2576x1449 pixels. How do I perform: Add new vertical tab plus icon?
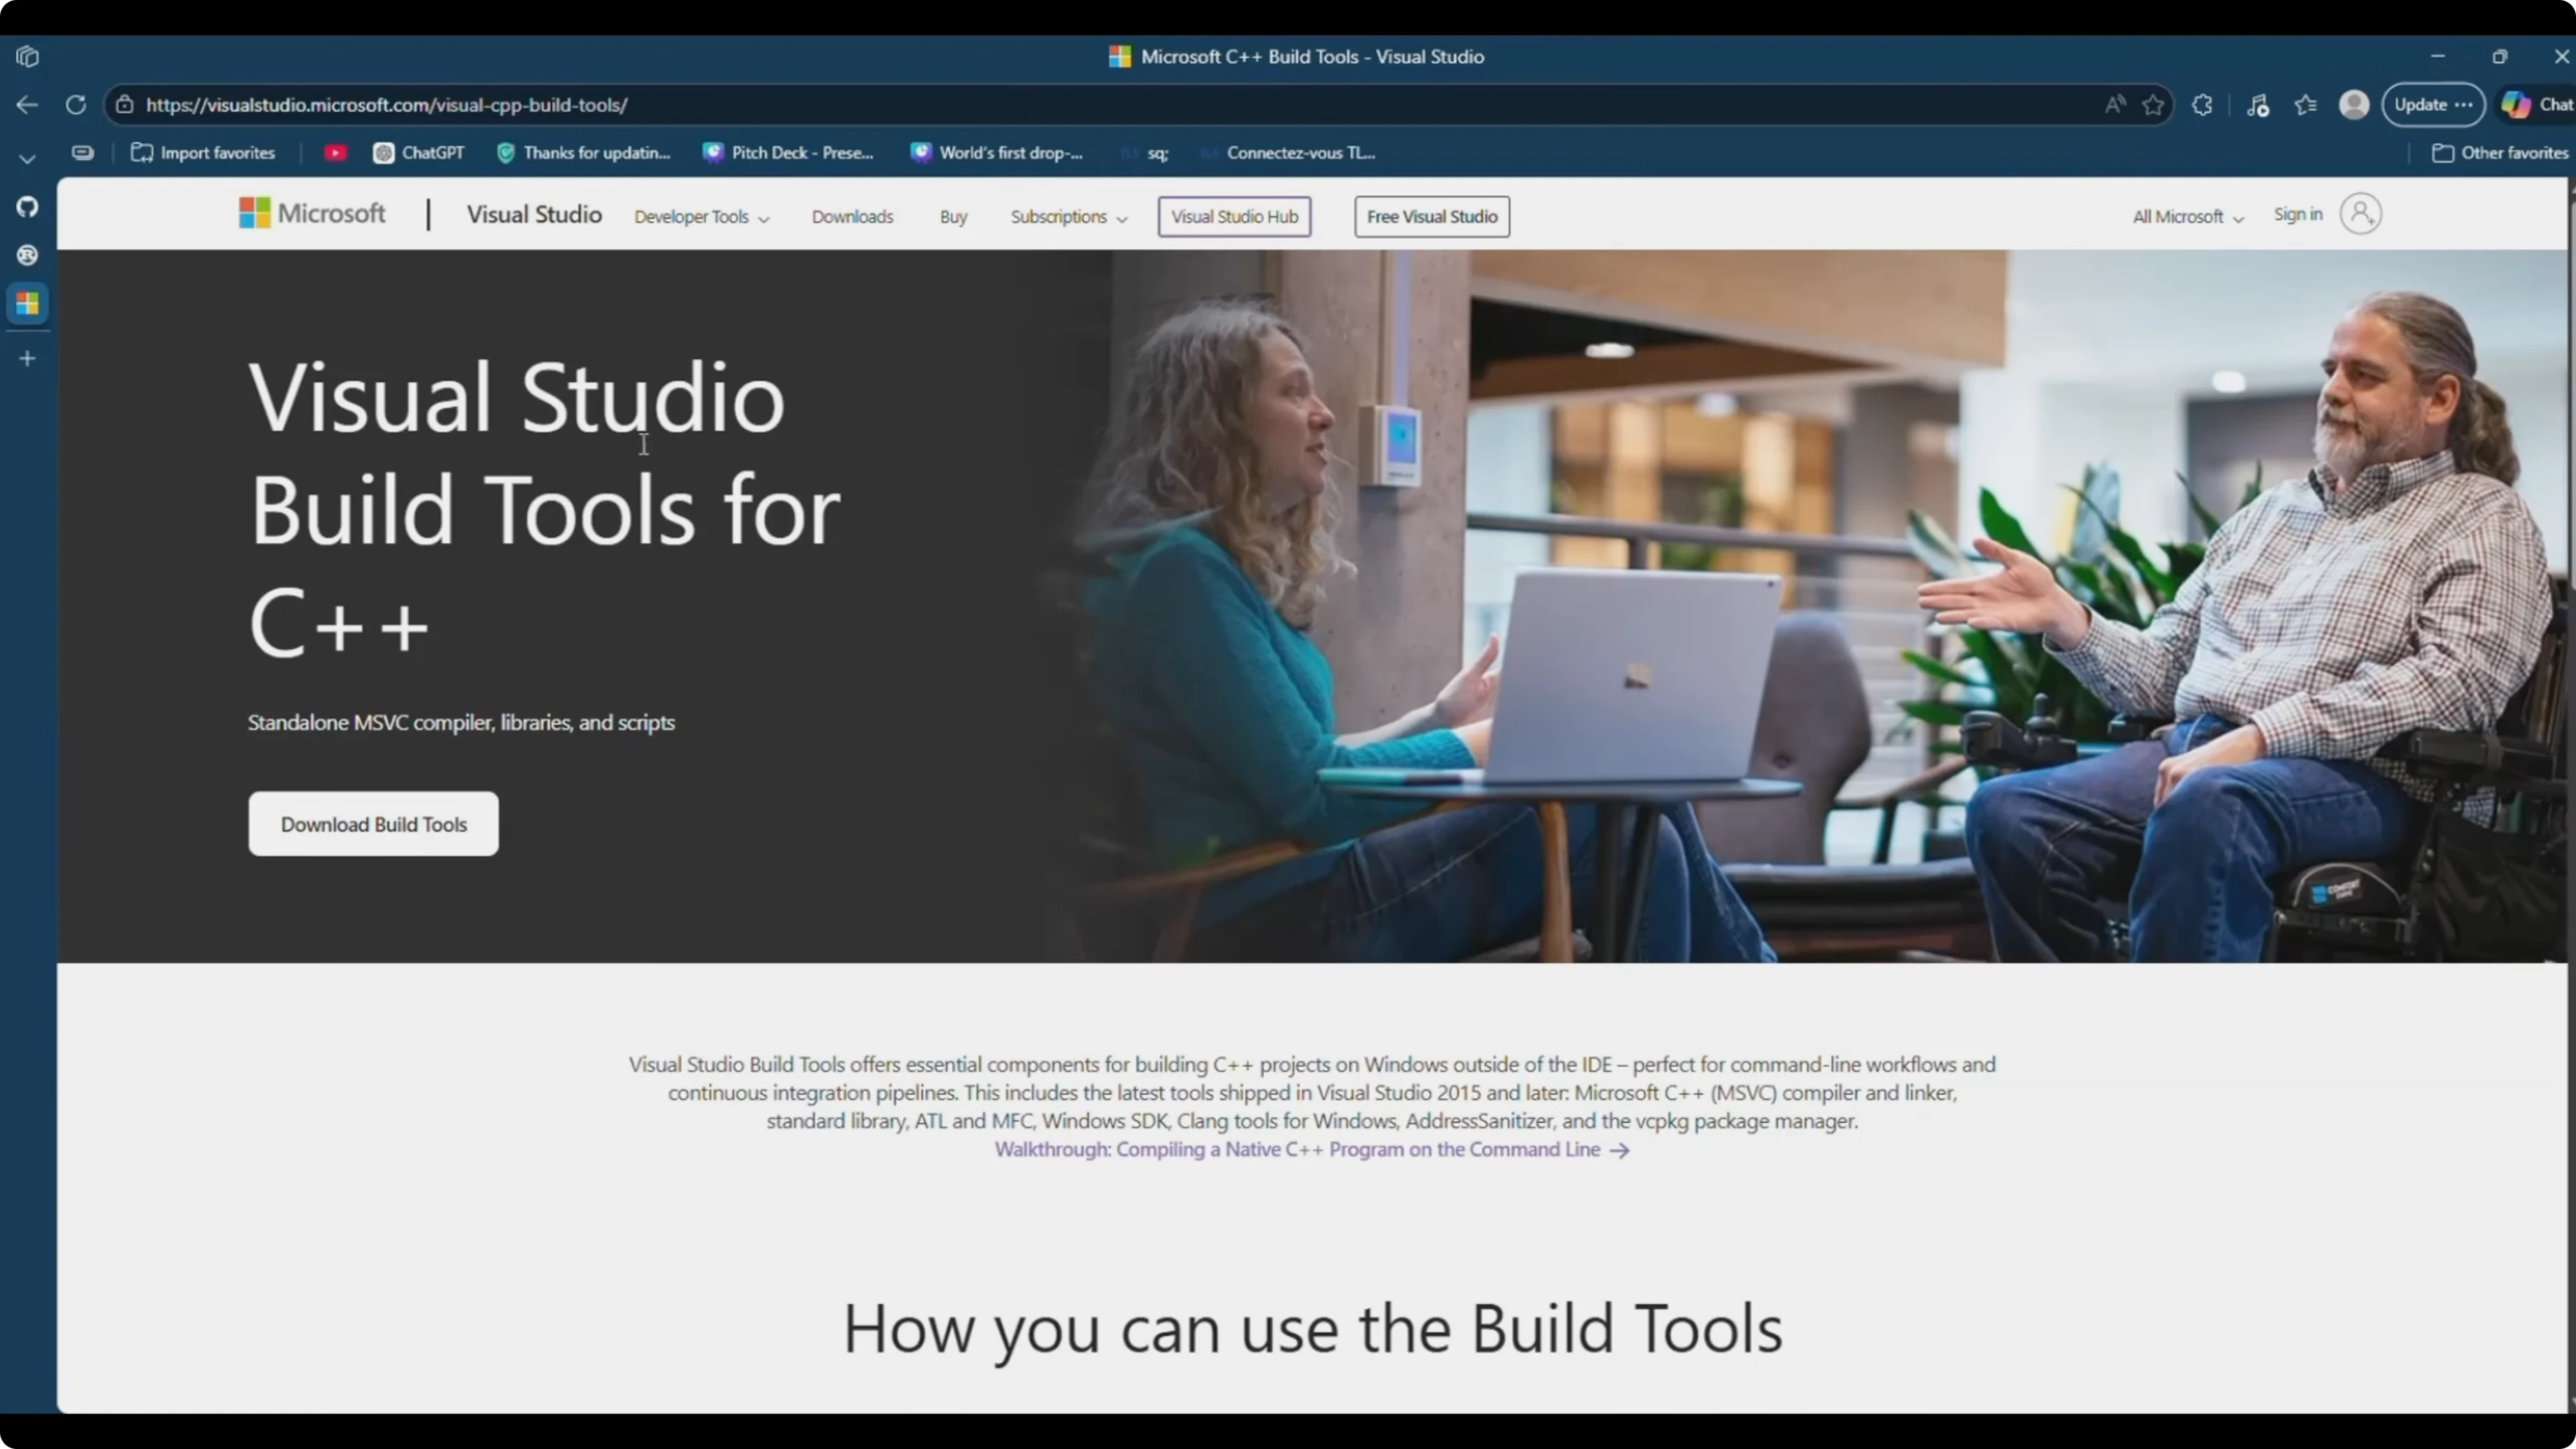click(27, 358)
